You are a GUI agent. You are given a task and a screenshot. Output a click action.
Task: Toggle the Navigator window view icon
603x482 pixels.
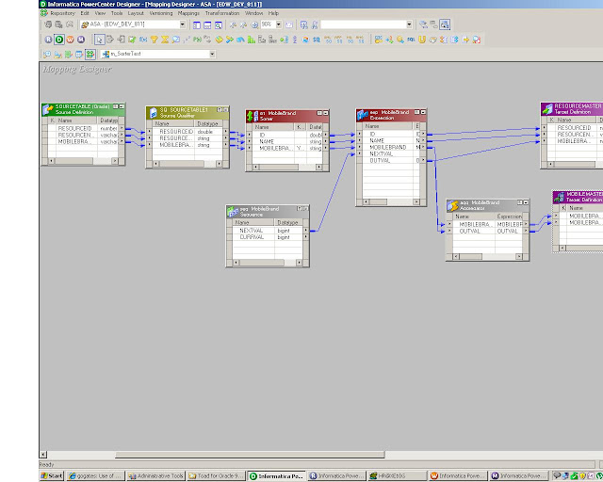click(197, 25)
